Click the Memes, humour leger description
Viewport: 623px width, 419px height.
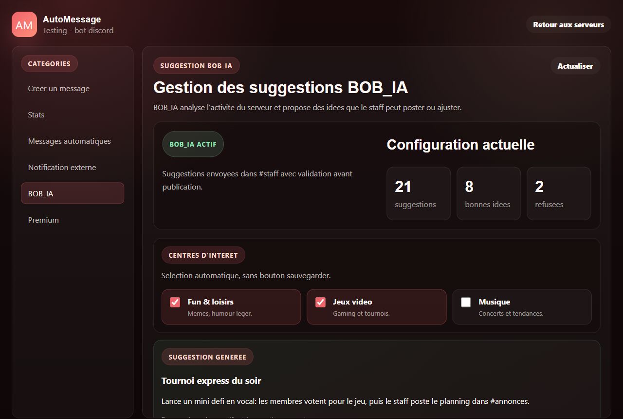click(220, 314)
